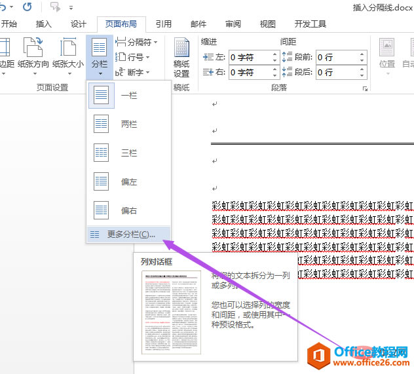
Task: Decrease 段后 spacing with down stepper
Action: coord(362,75)
